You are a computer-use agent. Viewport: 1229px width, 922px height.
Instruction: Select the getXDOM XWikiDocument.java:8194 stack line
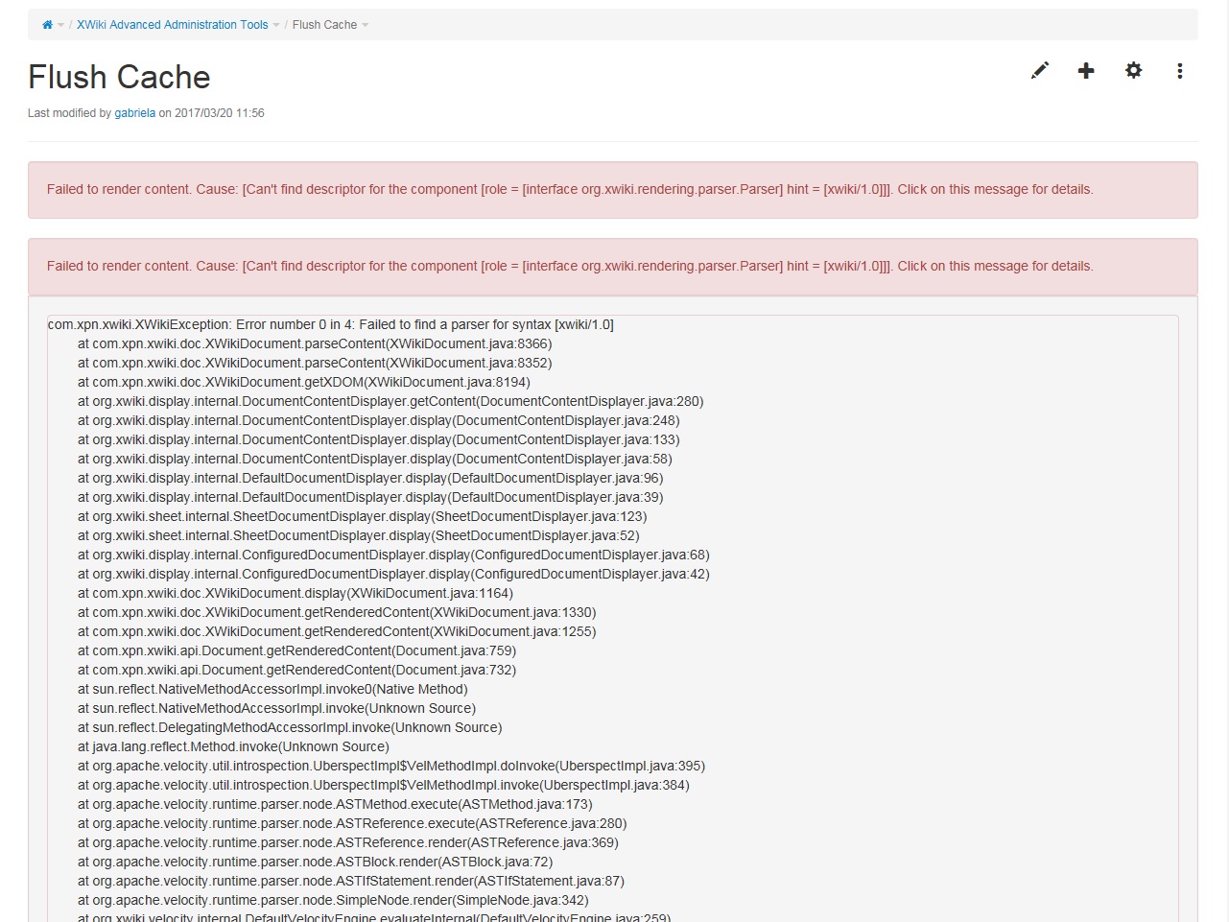point(304,382)
